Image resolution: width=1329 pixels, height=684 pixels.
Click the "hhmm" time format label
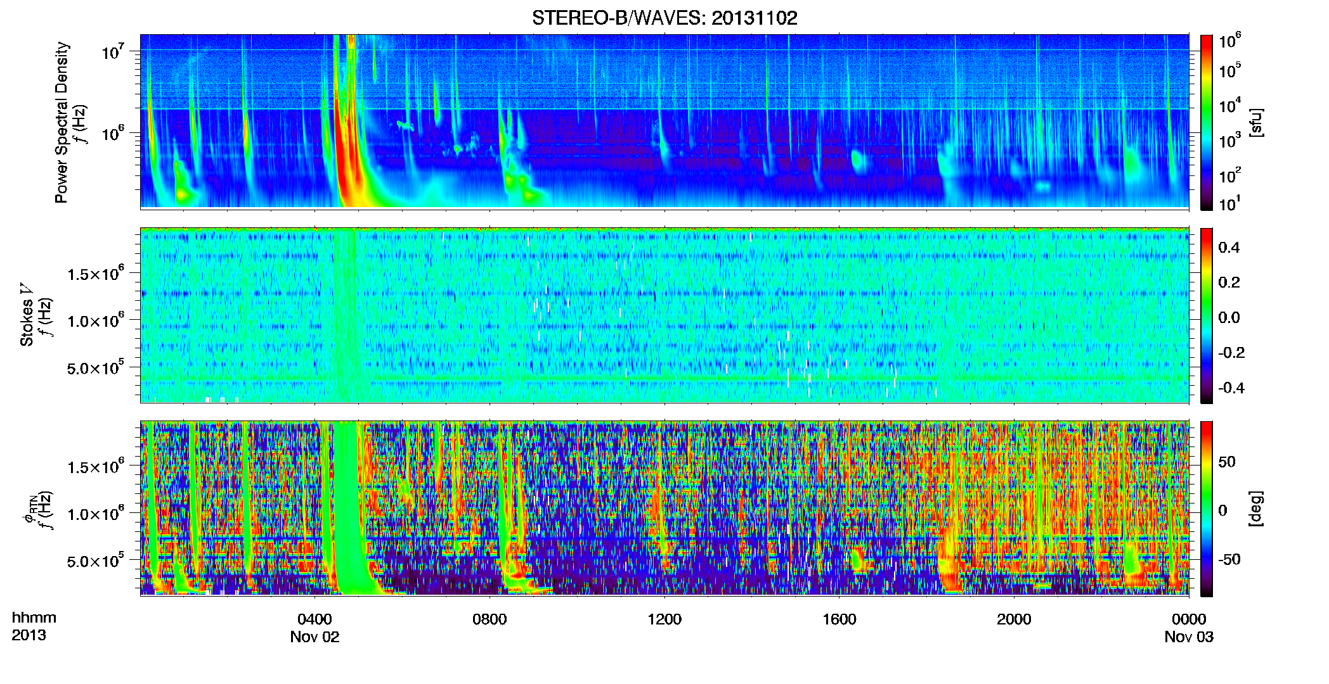(34, 618)
